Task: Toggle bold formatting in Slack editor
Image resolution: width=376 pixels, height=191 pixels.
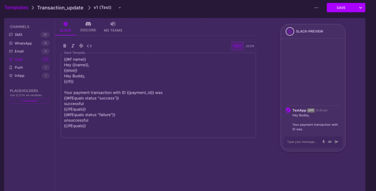Action: tap(65, 46)
